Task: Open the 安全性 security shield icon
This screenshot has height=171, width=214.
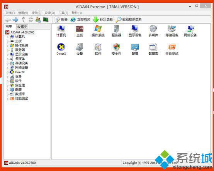Action: coord(116,49)
